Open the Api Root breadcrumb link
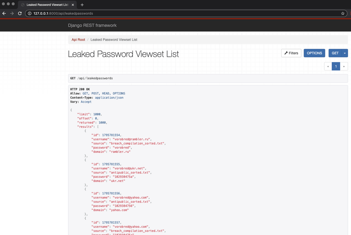Viewport: 351px width, 235px height. tap(78, 40)
